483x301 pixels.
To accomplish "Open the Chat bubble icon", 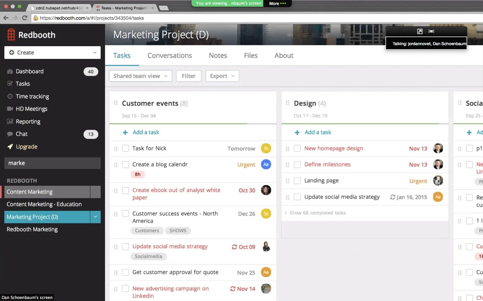I will pyautogui.click(x=10, y=134).
